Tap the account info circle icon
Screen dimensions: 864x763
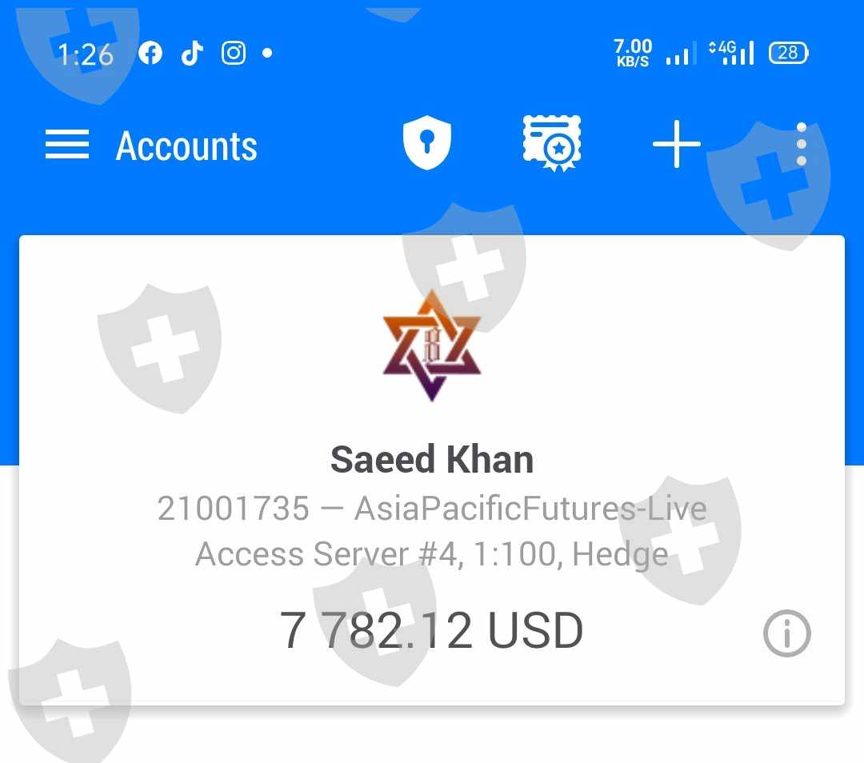point(787,633)
